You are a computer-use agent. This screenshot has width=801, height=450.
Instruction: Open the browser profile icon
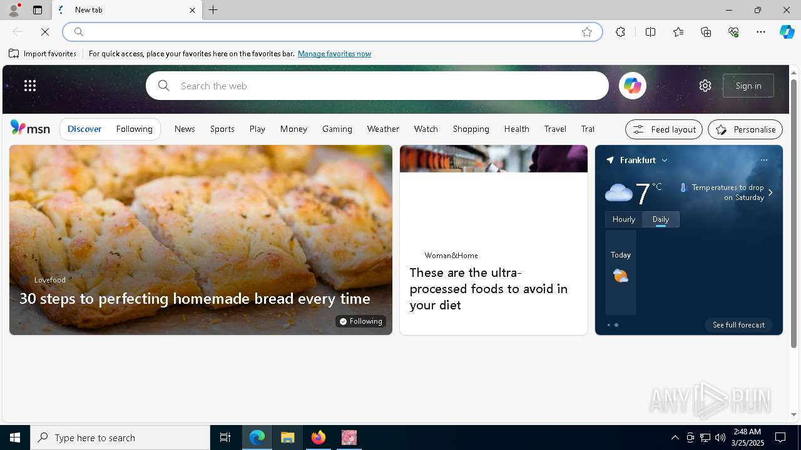[13, 10]
